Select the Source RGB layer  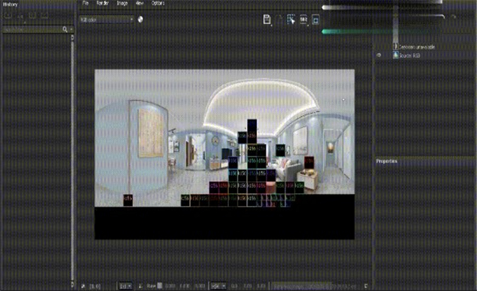point(425,56)
